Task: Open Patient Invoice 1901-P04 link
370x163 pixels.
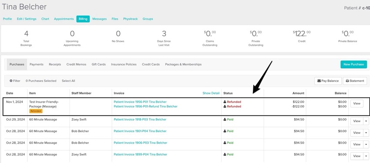Action: click(x=140, y=131)
